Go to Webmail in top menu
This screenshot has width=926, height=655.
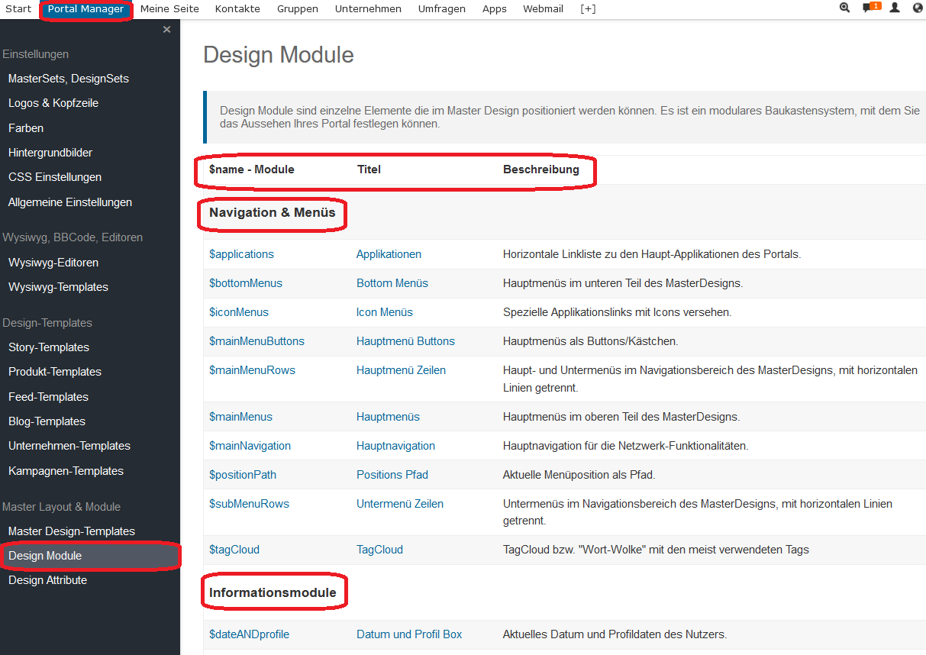pyautogui.click(x=543, y=9)
